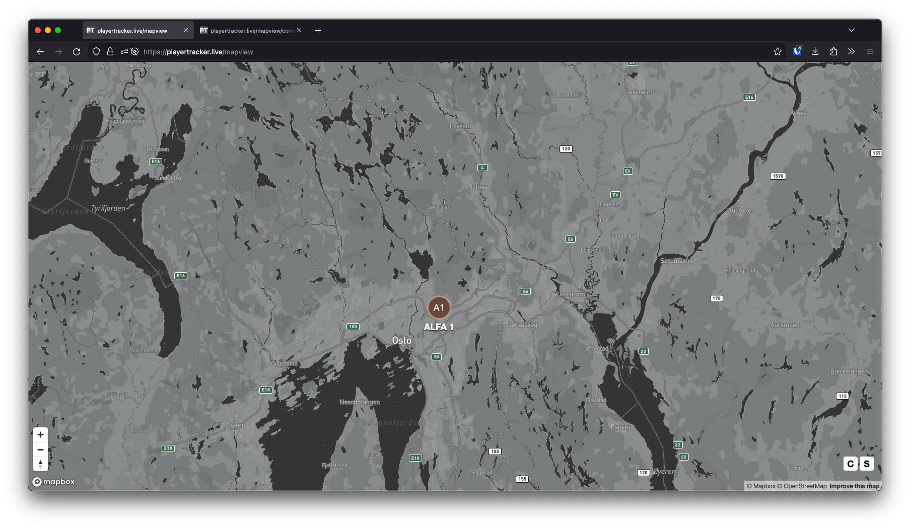Bookmark this page with star icon
The height and width of the screenshot is (528, 910).
[x=778, y=51]
